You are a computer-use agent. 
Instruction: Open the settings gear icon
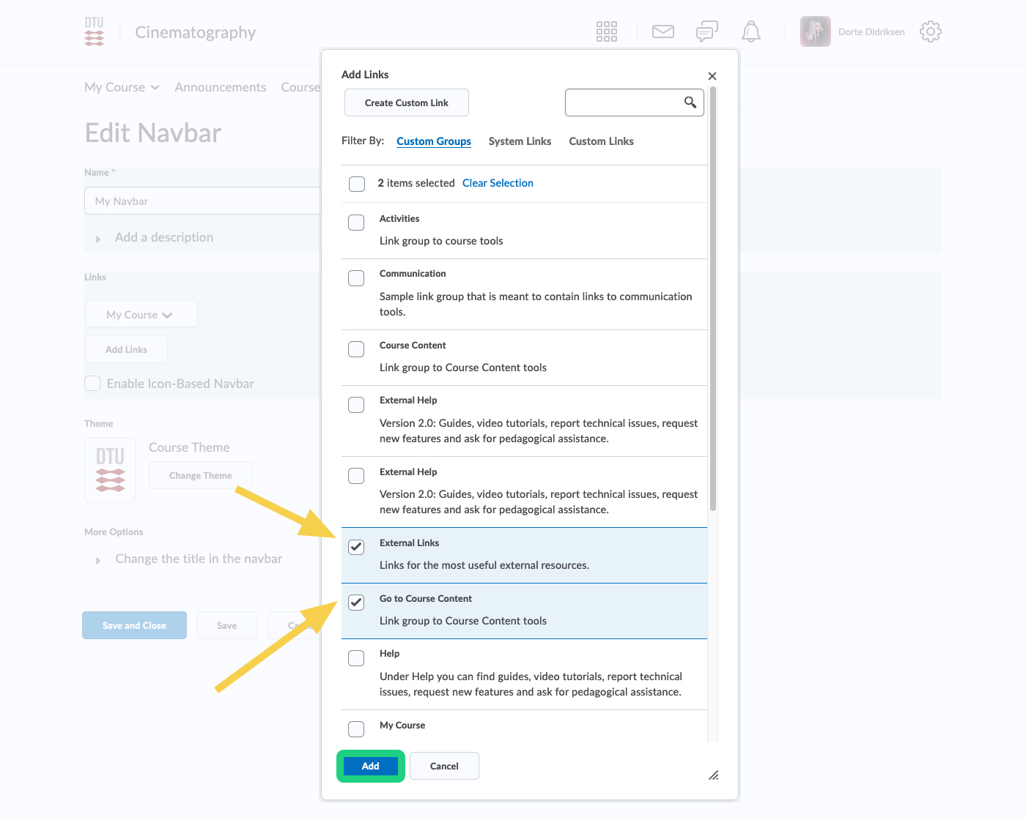click(930, 31)
